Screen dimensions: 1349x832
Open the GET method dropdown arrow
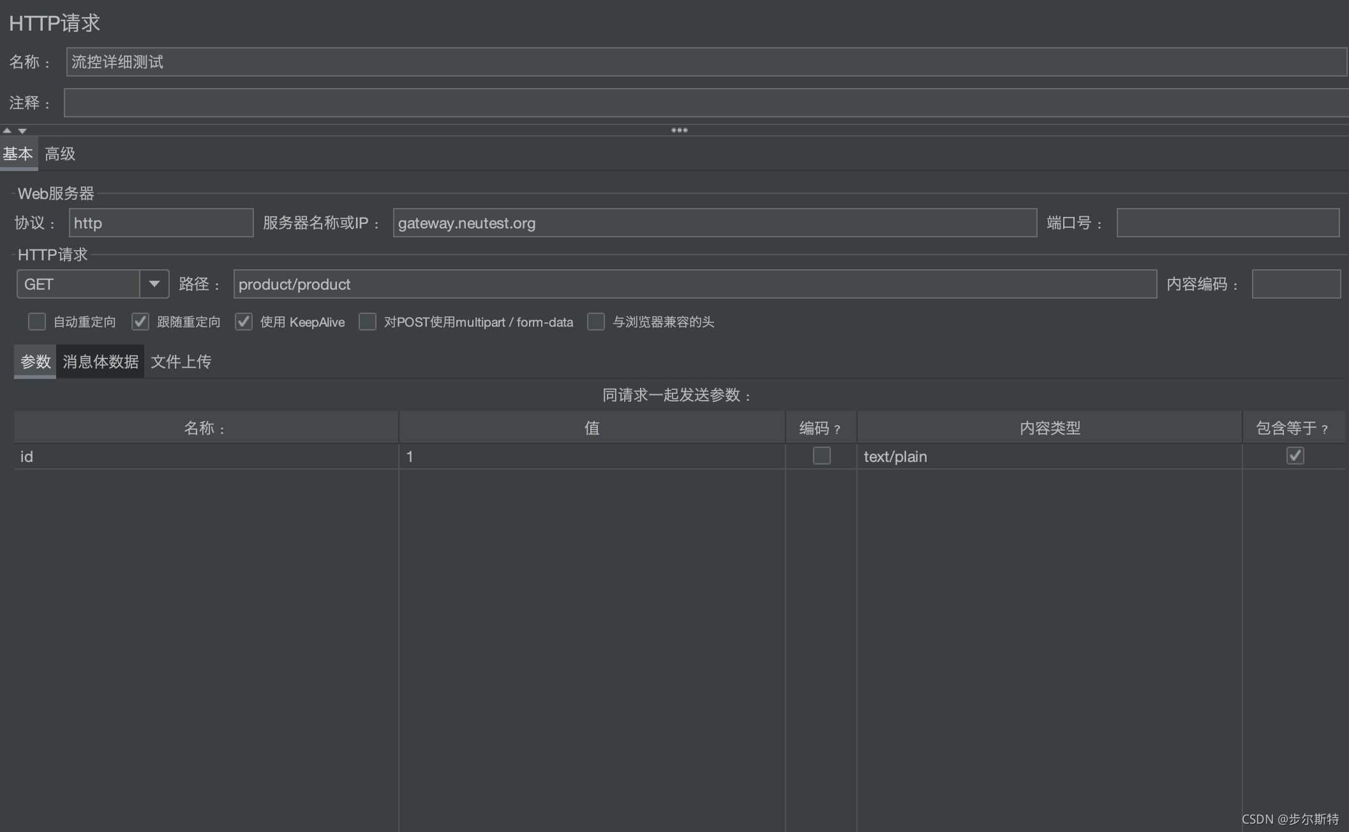154,284
